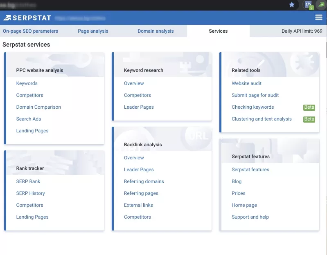Open Clustering and text analysis link
327x255 pixels.
tap(262, 119)
